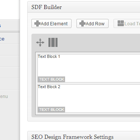Image resolution: width=140 pixels, height=140 pixels.
Task: Click the partially visible Load Template button
Action: pos(127,23)
